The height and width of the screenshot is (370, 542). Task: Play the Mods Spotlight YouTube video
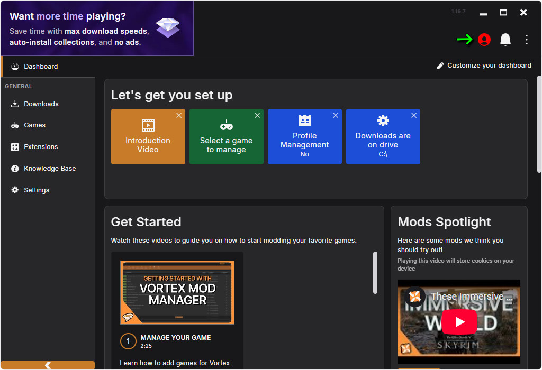tap(459, 321)
